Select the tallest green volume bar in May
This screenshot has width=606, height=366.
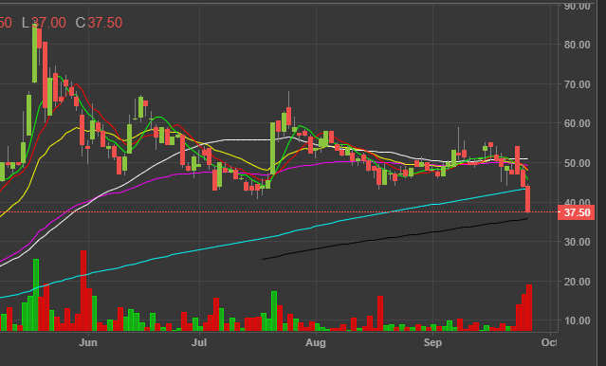(x=36, y=295)
